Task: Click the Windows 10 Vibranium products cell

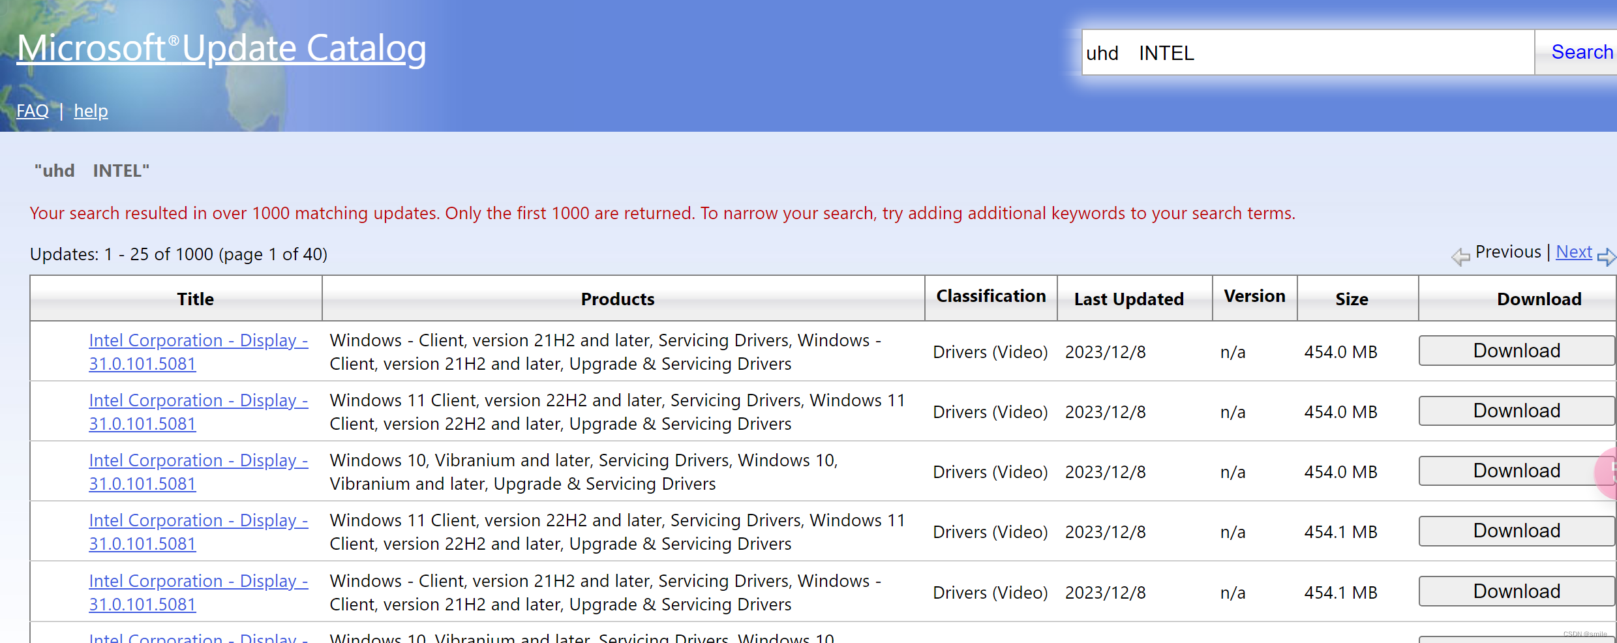Action: pyautogui.click(x=584, y=472)
